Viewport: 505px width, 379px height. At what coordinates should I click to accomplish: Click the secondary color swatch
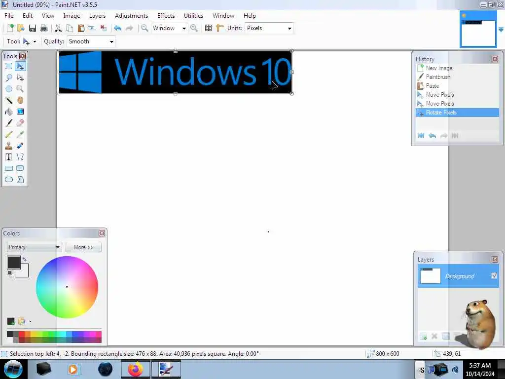(24, 272)
